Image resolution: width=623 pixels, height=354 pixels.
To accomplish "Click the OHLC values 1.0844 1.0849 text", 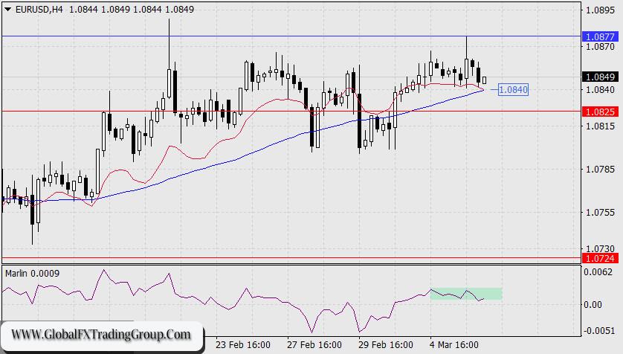I will pyautogui.click(x=132, y=9).
